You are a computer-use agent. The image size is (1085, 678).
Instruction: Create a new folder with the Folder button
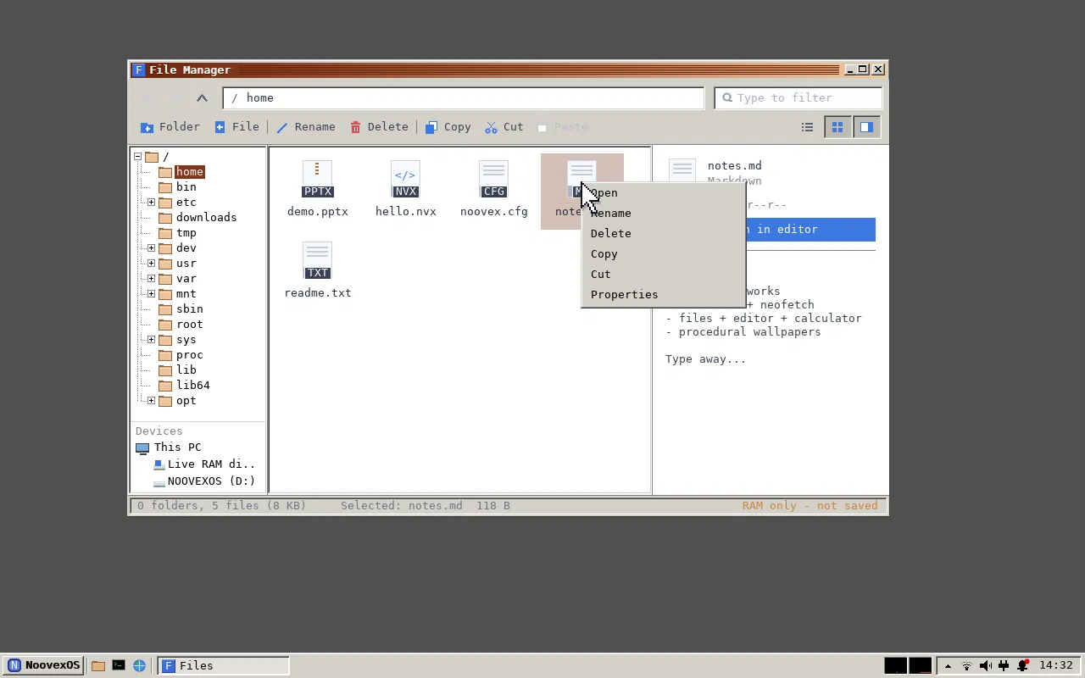click(x=170, y=127)
